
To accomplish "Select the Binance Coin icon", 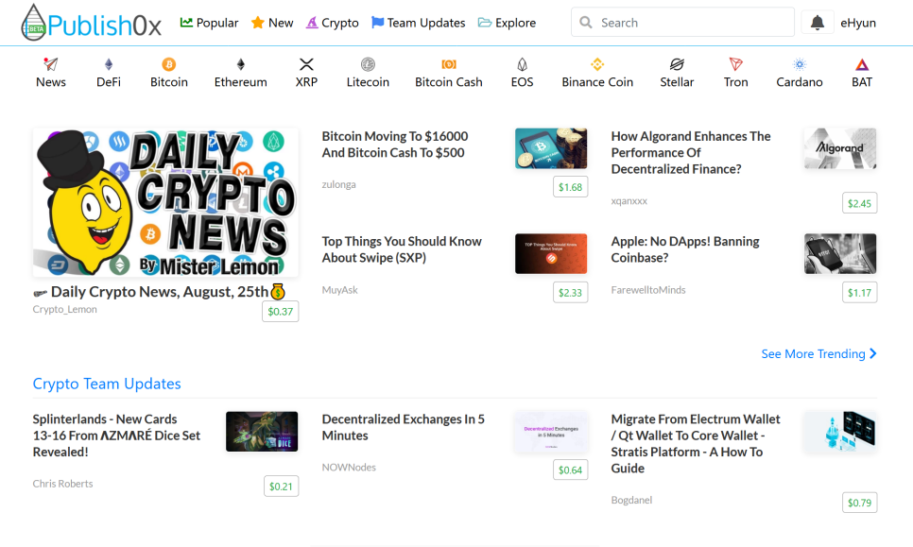I will click(597, 64).
